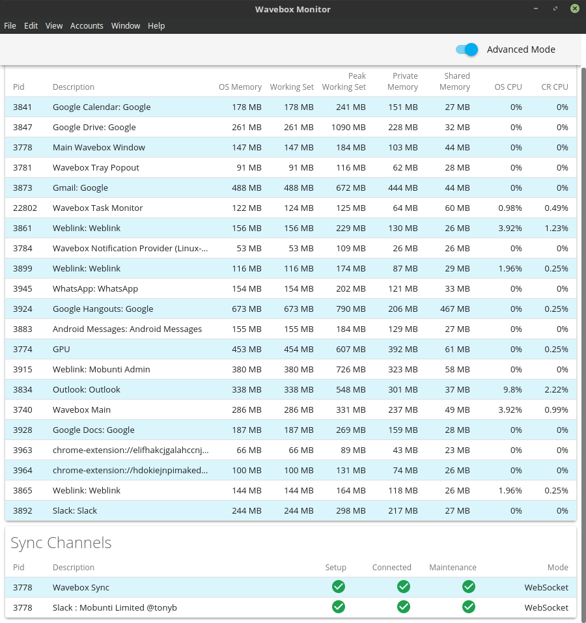Click WebSocket mode in Wavebox Sync row
Viewport: 586px width, 623px height.
point(546,587)
